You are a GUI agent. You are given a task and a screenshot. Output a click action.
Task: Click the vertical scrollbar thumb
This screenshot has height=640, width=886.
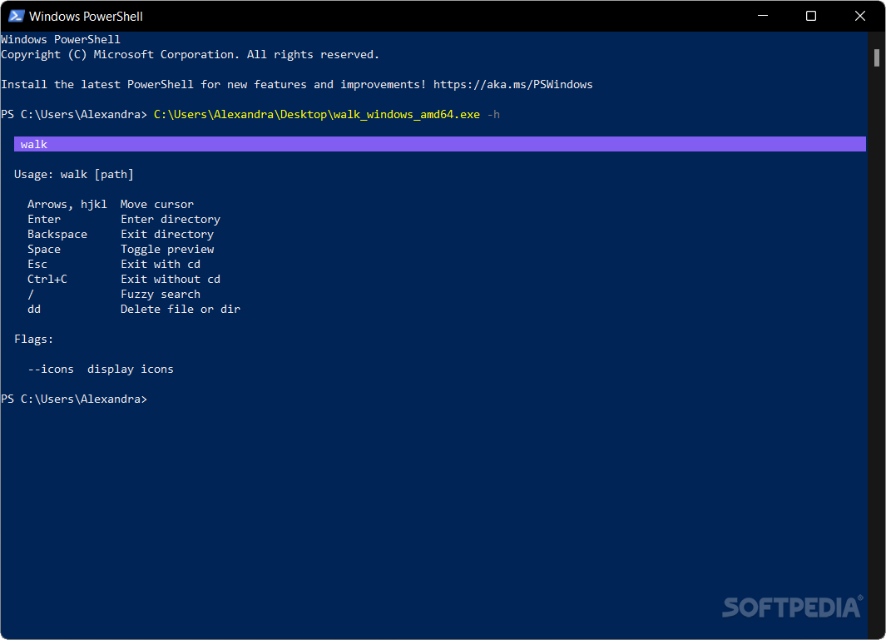pyautogui.click(x=876, y=58)
